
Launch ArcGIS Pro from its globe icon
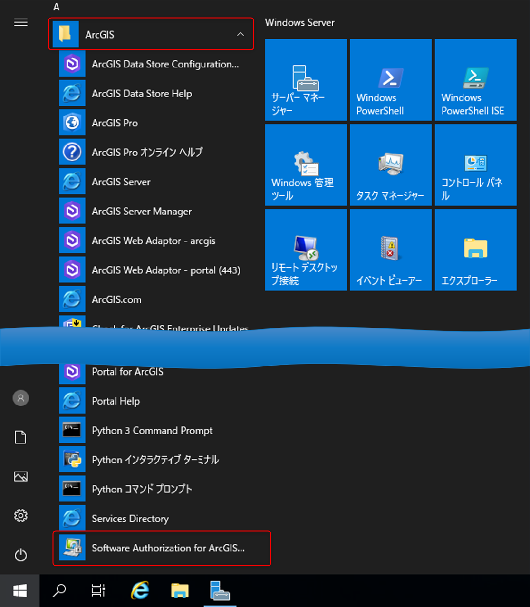click(x=72, y=123)
